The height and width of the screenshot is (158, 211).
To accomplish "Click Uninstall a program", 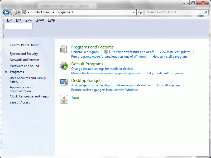I will click(x=85, y=52).
